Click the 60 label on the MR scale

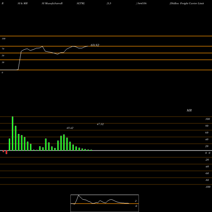(x=207, y=133)
